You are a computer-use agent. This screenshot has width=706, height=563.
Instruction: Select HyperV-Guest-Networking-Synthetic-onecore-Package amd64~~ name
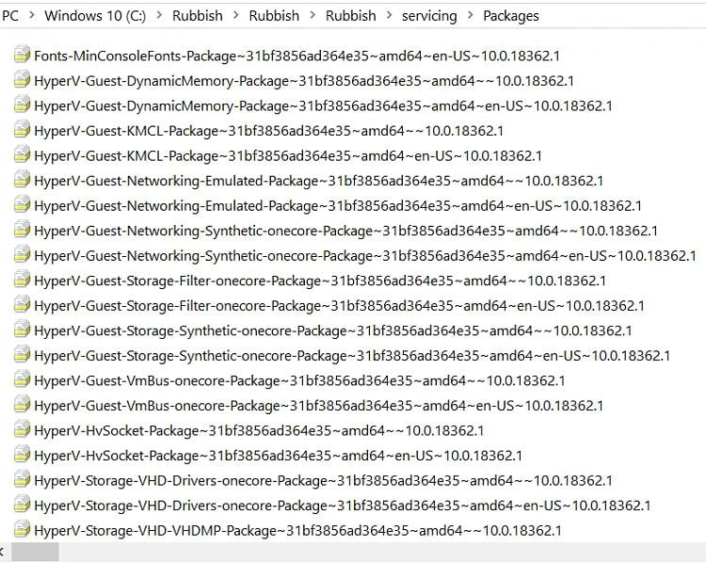tap(346, 231)
